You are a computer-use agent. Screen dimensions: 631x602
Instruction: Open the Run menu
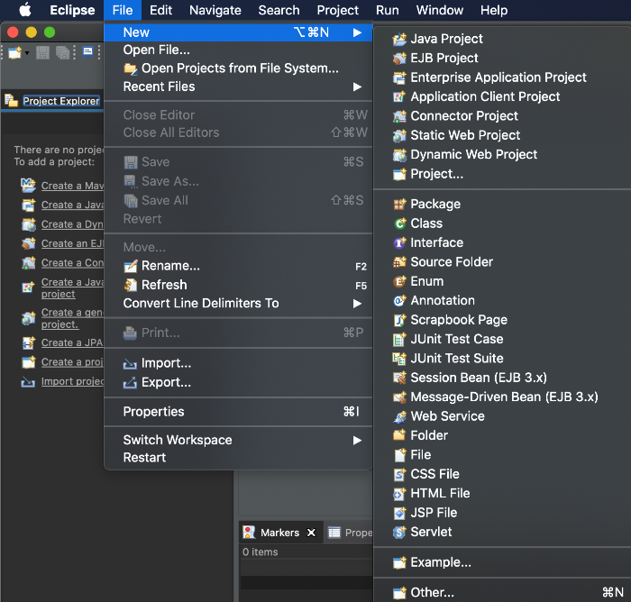387,10
